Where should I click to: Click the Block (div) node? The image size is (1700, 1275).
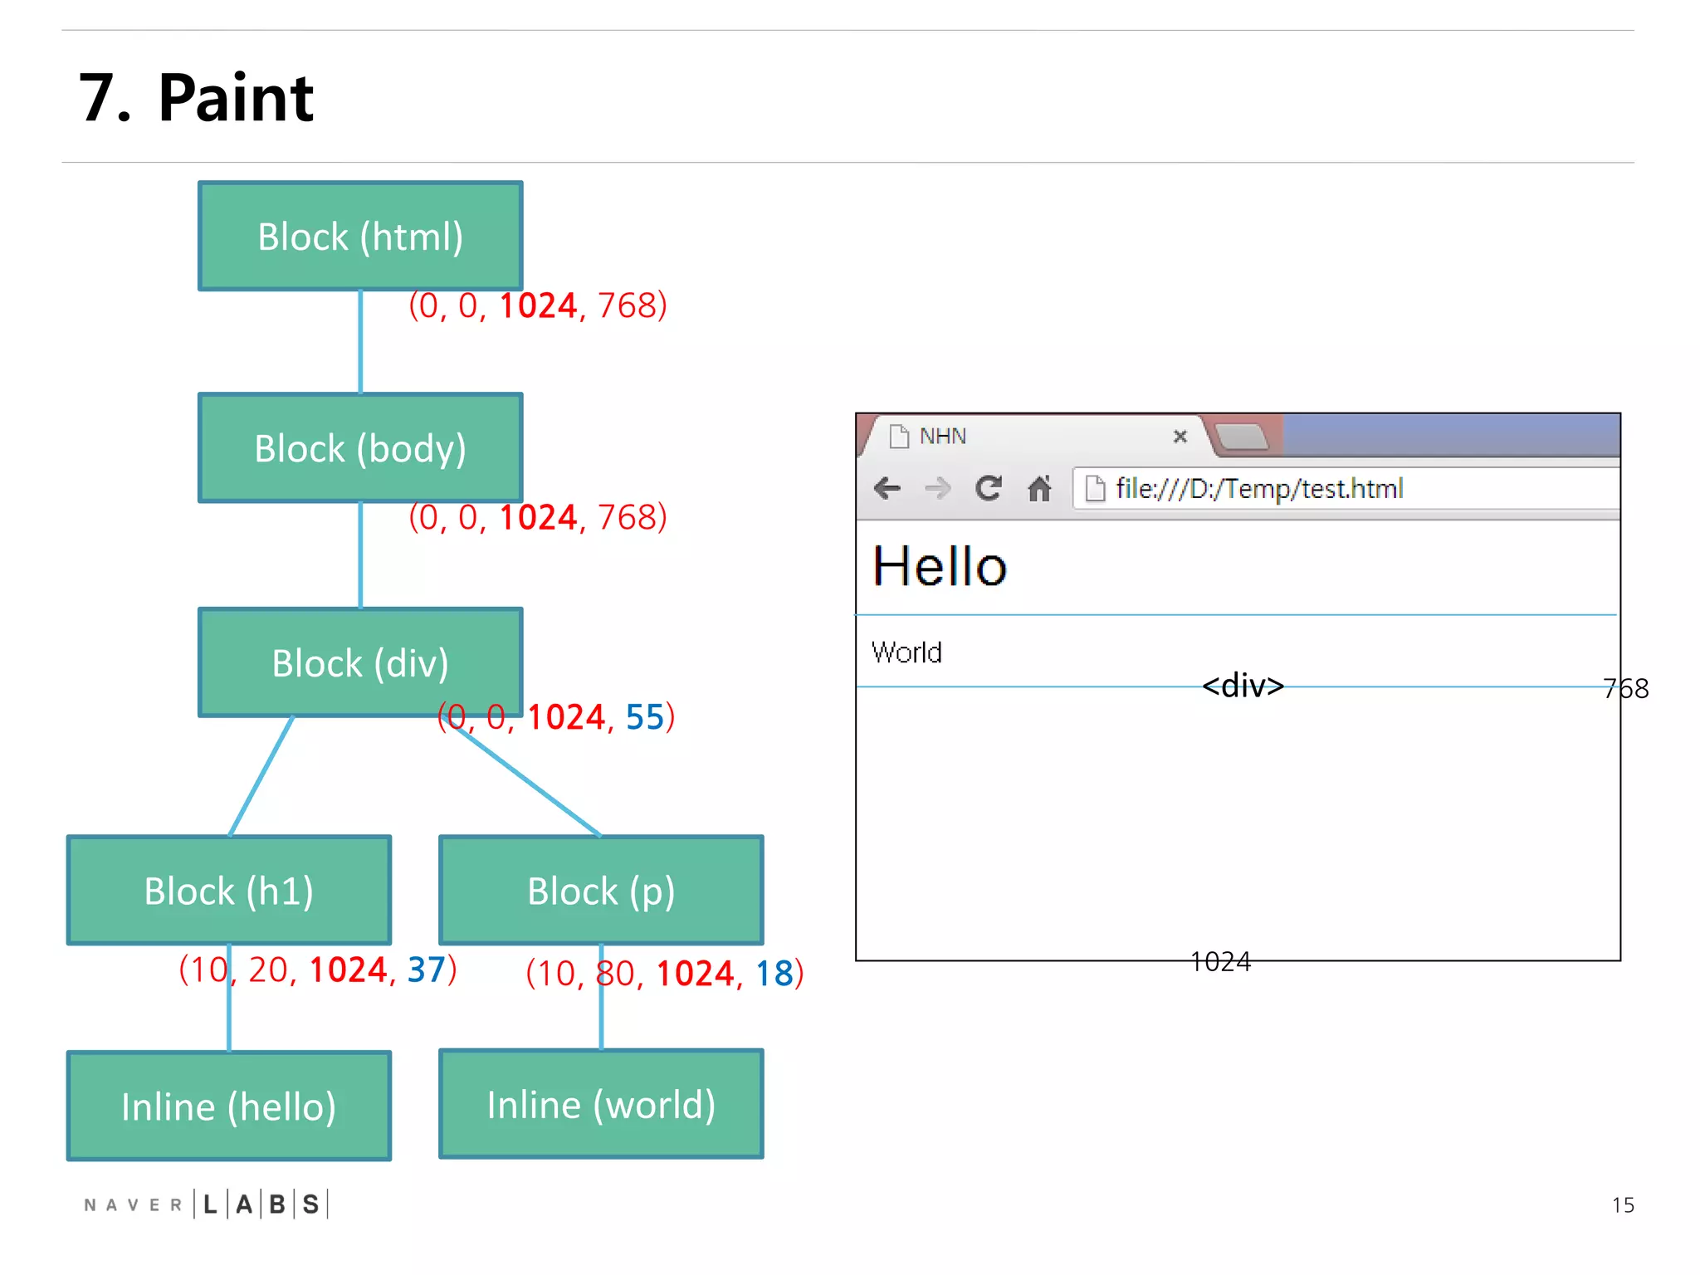[x=360, y=662]
